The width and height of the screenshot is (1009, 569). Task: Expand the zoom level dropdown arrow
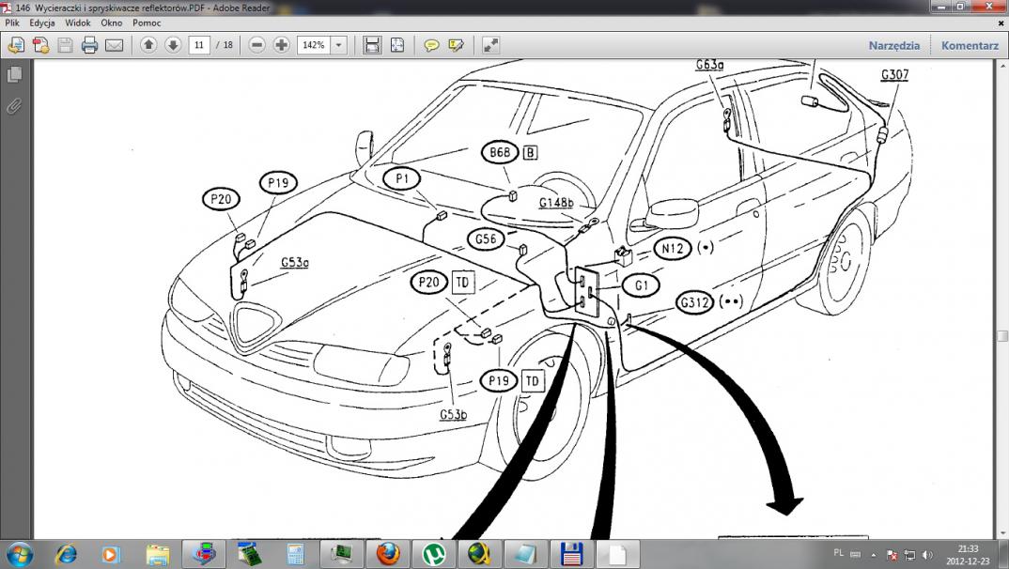coord(338,45)
